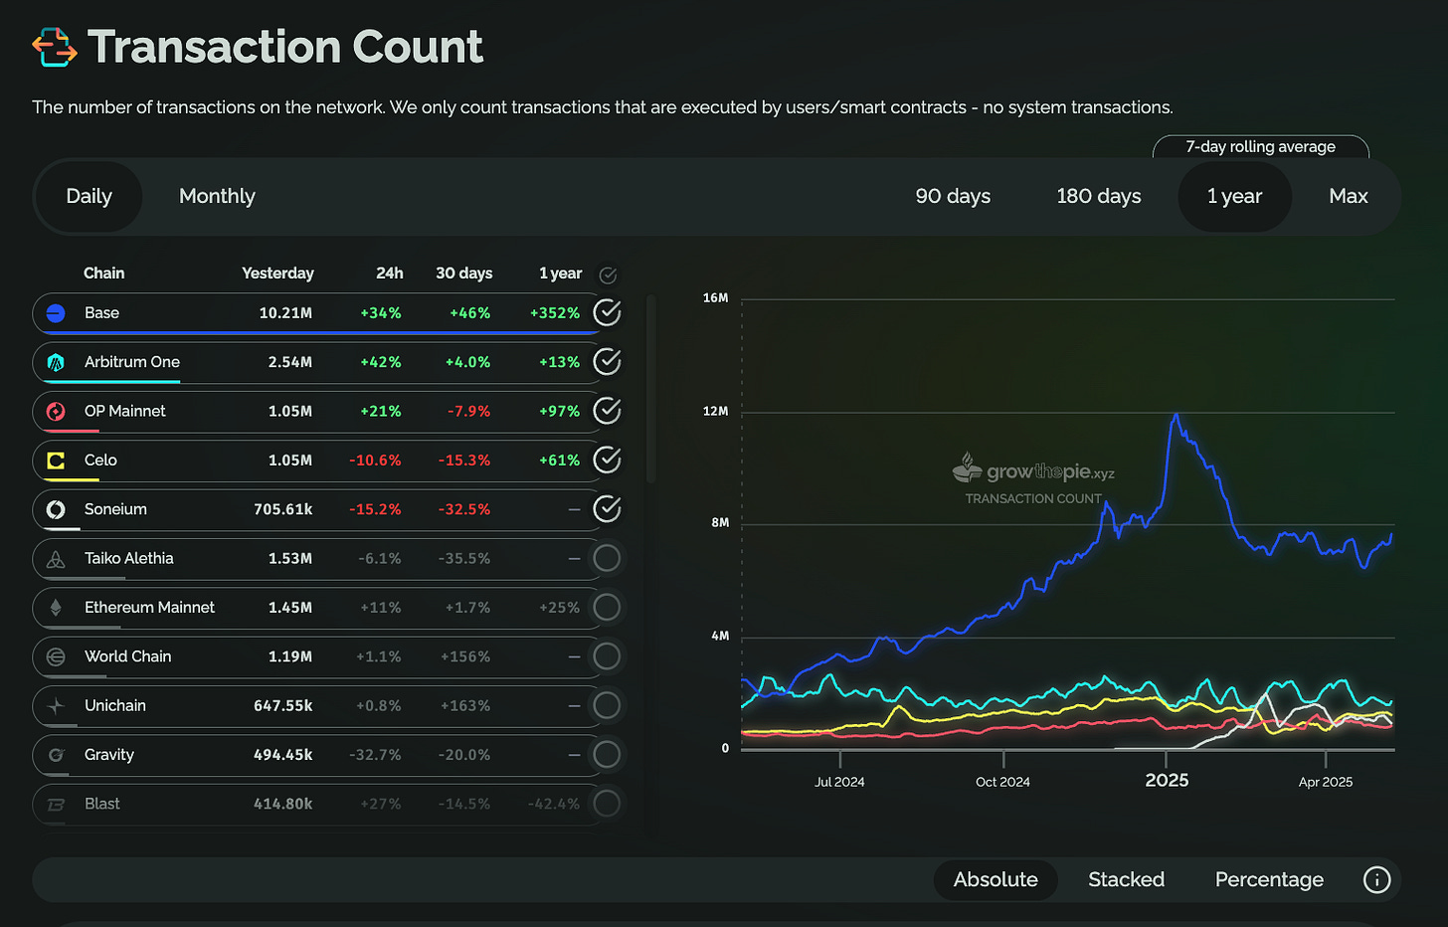
Task: Enable the World Chain toggle
Action: pyautogui.click(x=607, y=656)
